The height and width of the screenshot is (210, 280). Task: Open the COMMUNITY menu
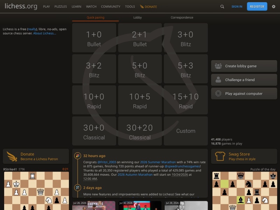click(x=111, y=7)
